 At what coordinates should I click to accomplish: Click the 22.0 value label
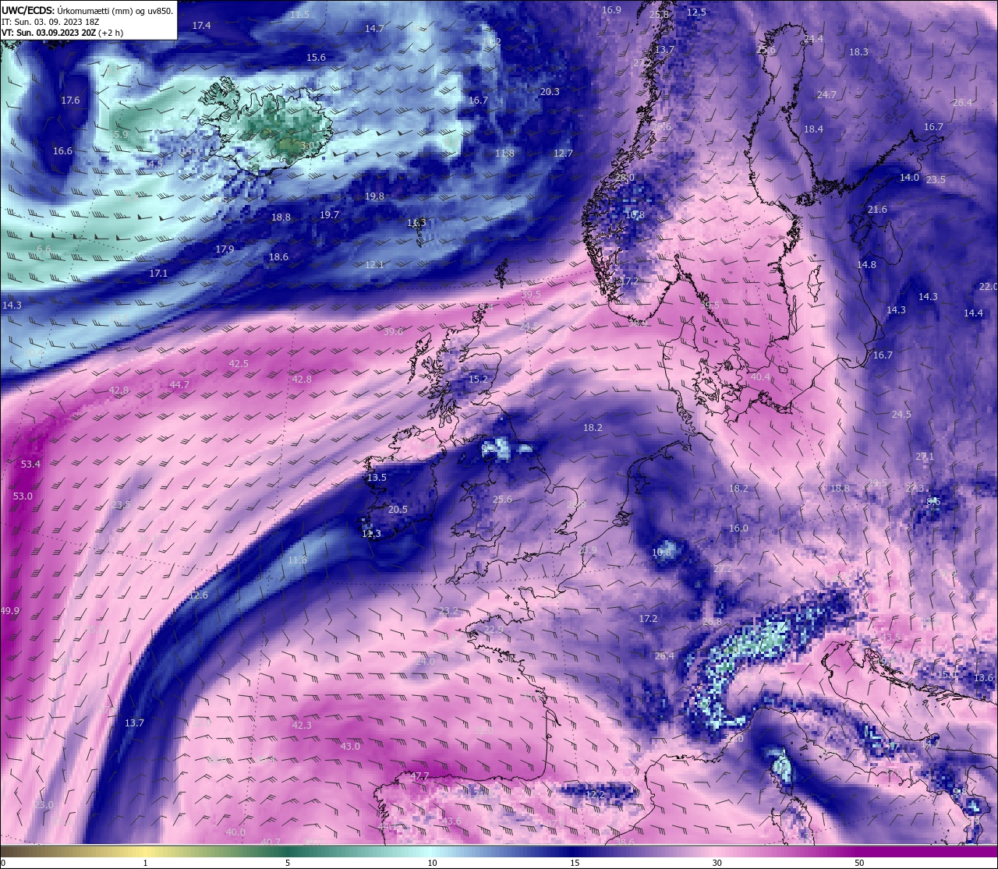(988, 286)
